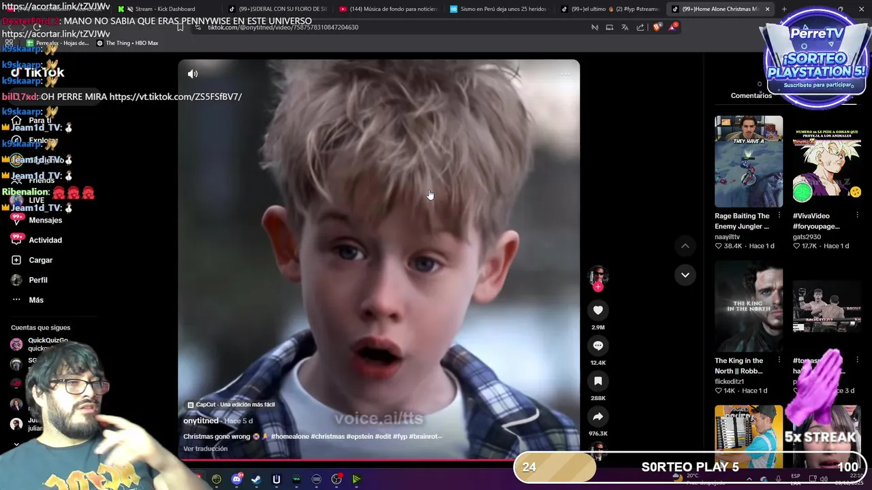
Task: Open the white U app in taskbar
Action: pyautogui.click(x=276, y=479)
